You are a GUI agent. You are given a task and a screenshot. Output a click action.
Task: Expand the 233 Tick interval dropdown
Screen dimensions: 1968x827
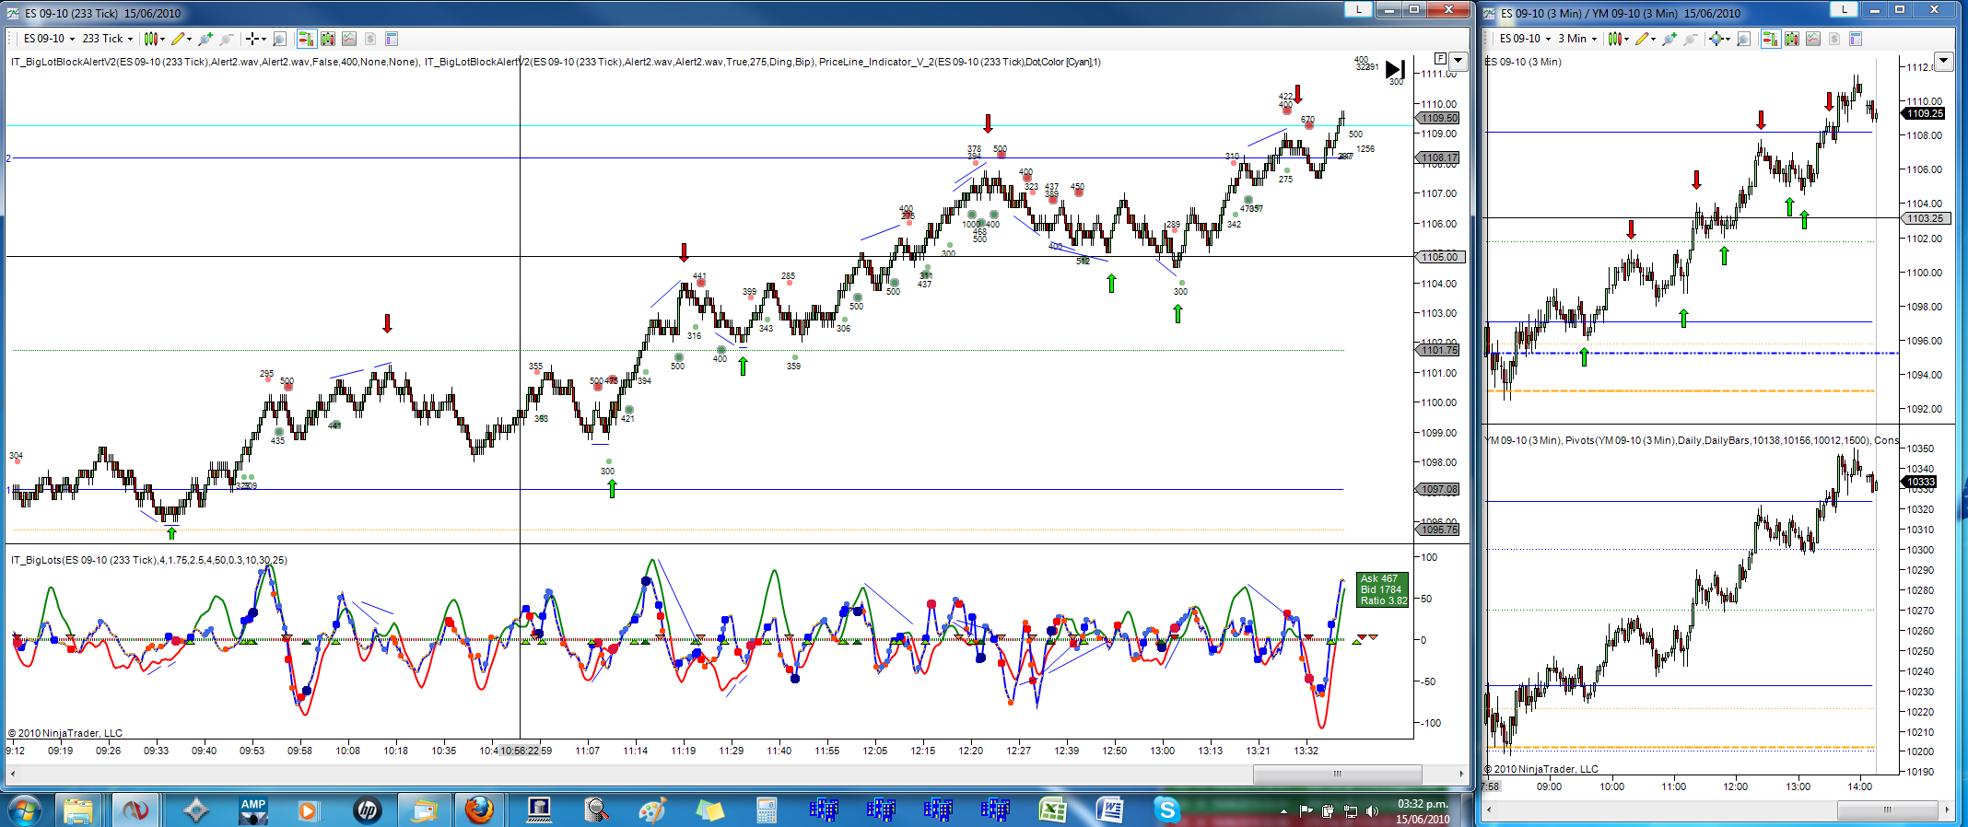107,39
